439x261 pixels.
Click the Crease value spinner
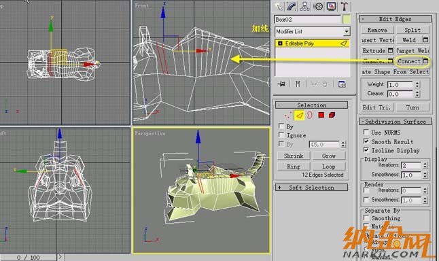(x=417, y=94)
